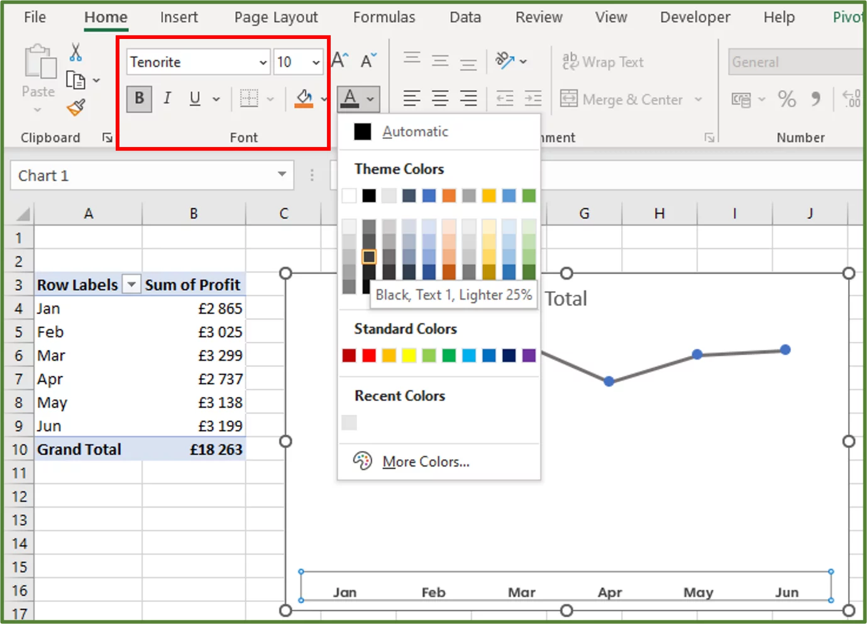This screenshot has width=867, height=624.
Task: Click the Percent Style icon
Action: pos(787,99)
